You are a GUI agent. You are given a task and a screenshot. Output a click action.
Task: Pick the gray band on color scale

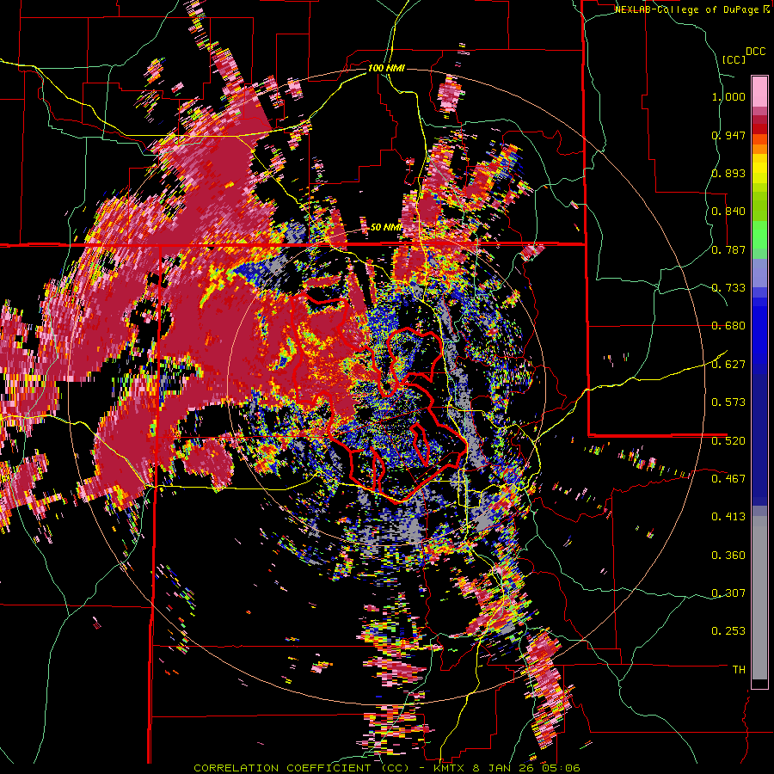click(x=759, y=598)
